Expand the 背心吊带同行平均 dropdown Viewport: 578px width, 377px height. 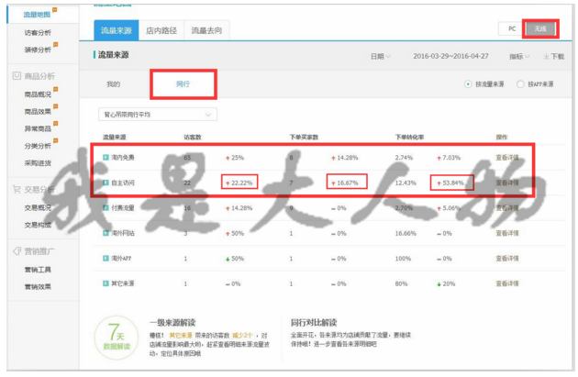pos(158,115)
